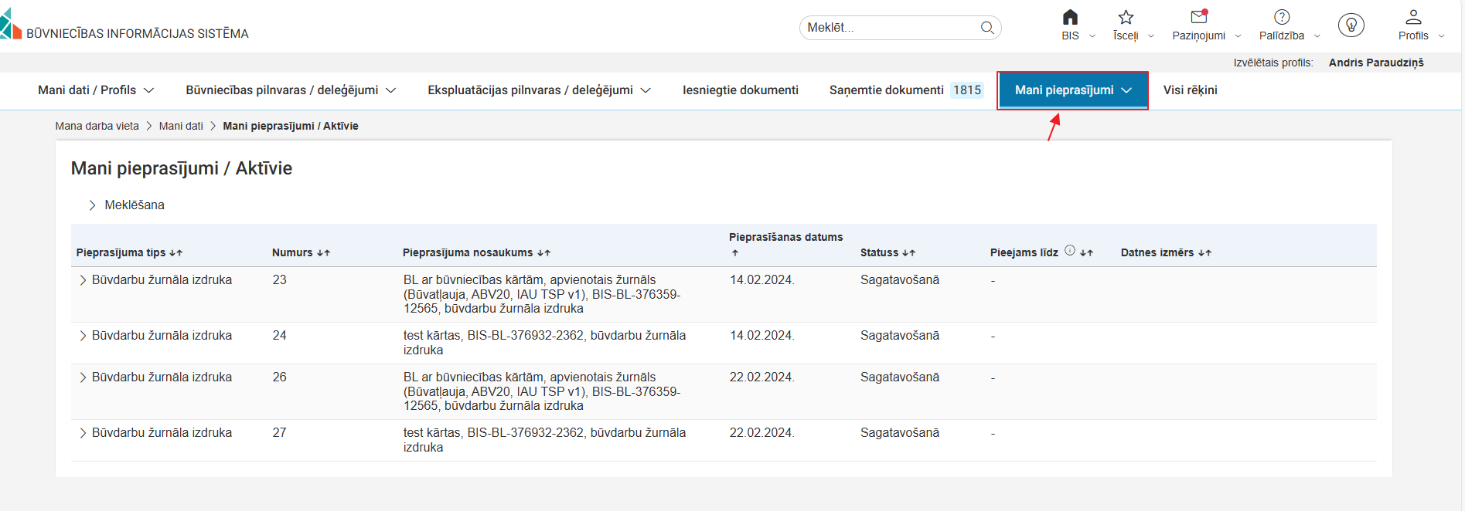
Task: Expand request row number 23
Action: (83, 280)
